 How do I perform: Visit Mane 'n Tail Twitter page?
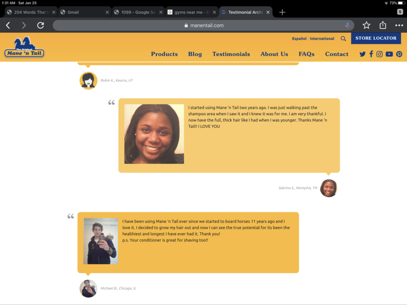pyautogui.click(x=362, y=54)
